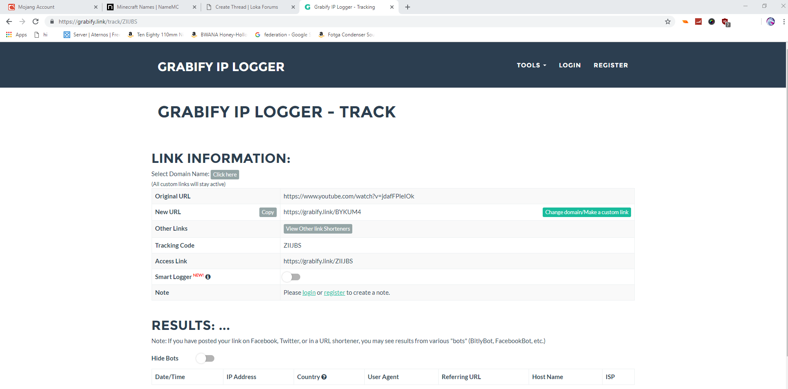Click the Smart Logger info icon
Viewport: 788px width, 389px height.
coord(208,277)
